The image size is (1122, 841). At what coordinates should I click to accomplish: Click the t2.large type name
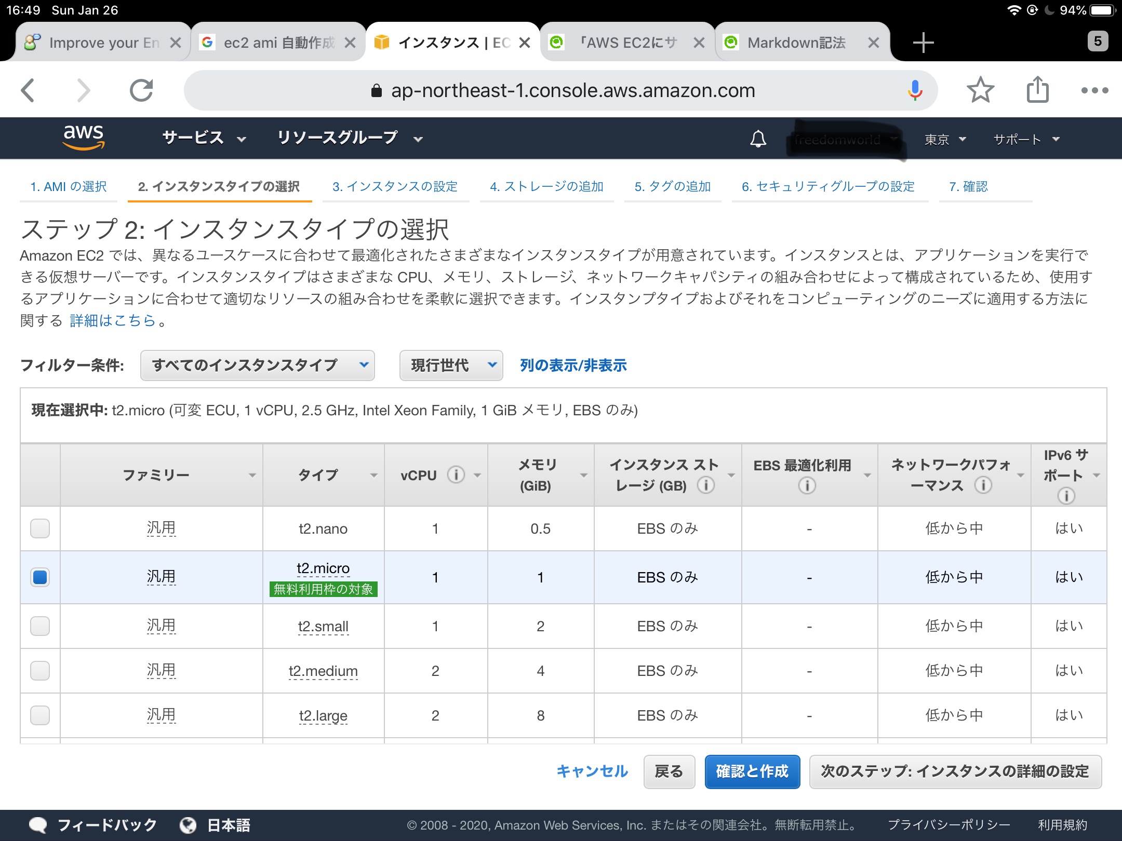pos(323,716)
